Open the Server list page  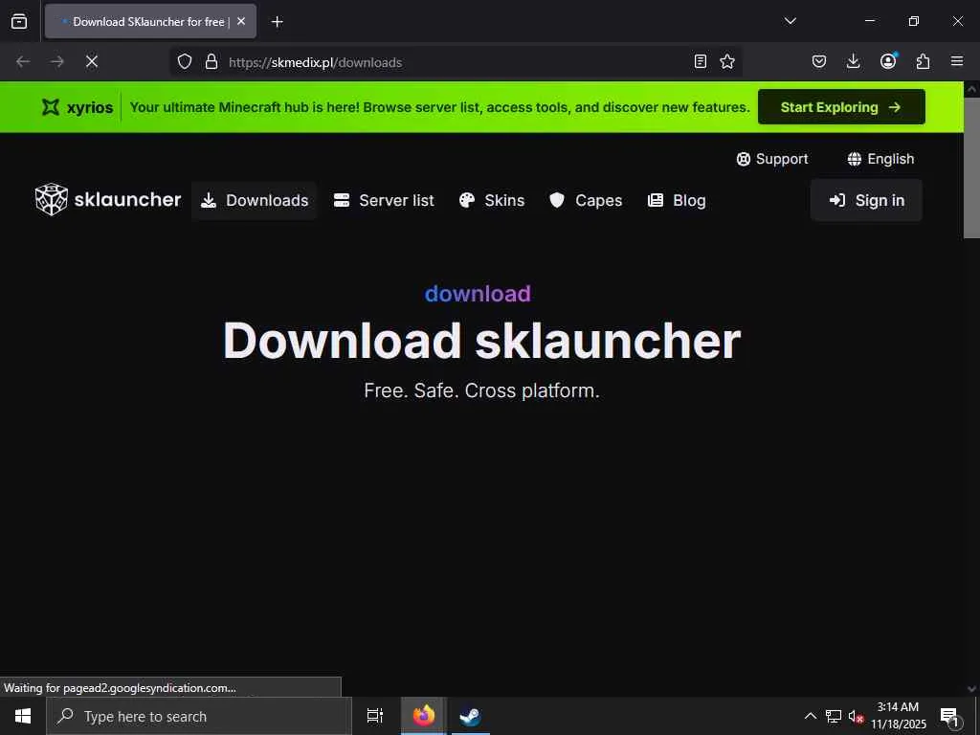tap(384, 200)
